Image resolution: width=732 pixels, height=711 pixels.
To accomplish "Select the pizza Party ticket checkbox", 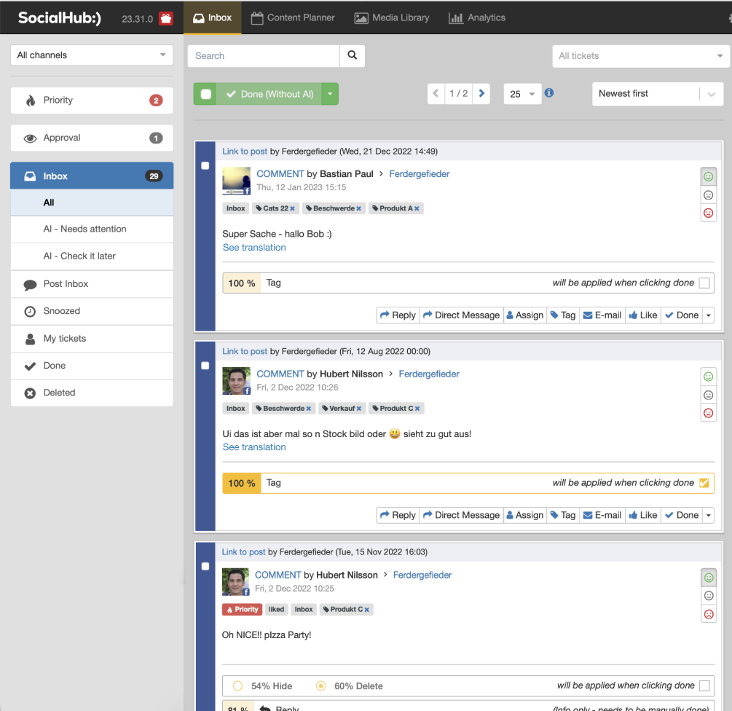I will 205,566.
